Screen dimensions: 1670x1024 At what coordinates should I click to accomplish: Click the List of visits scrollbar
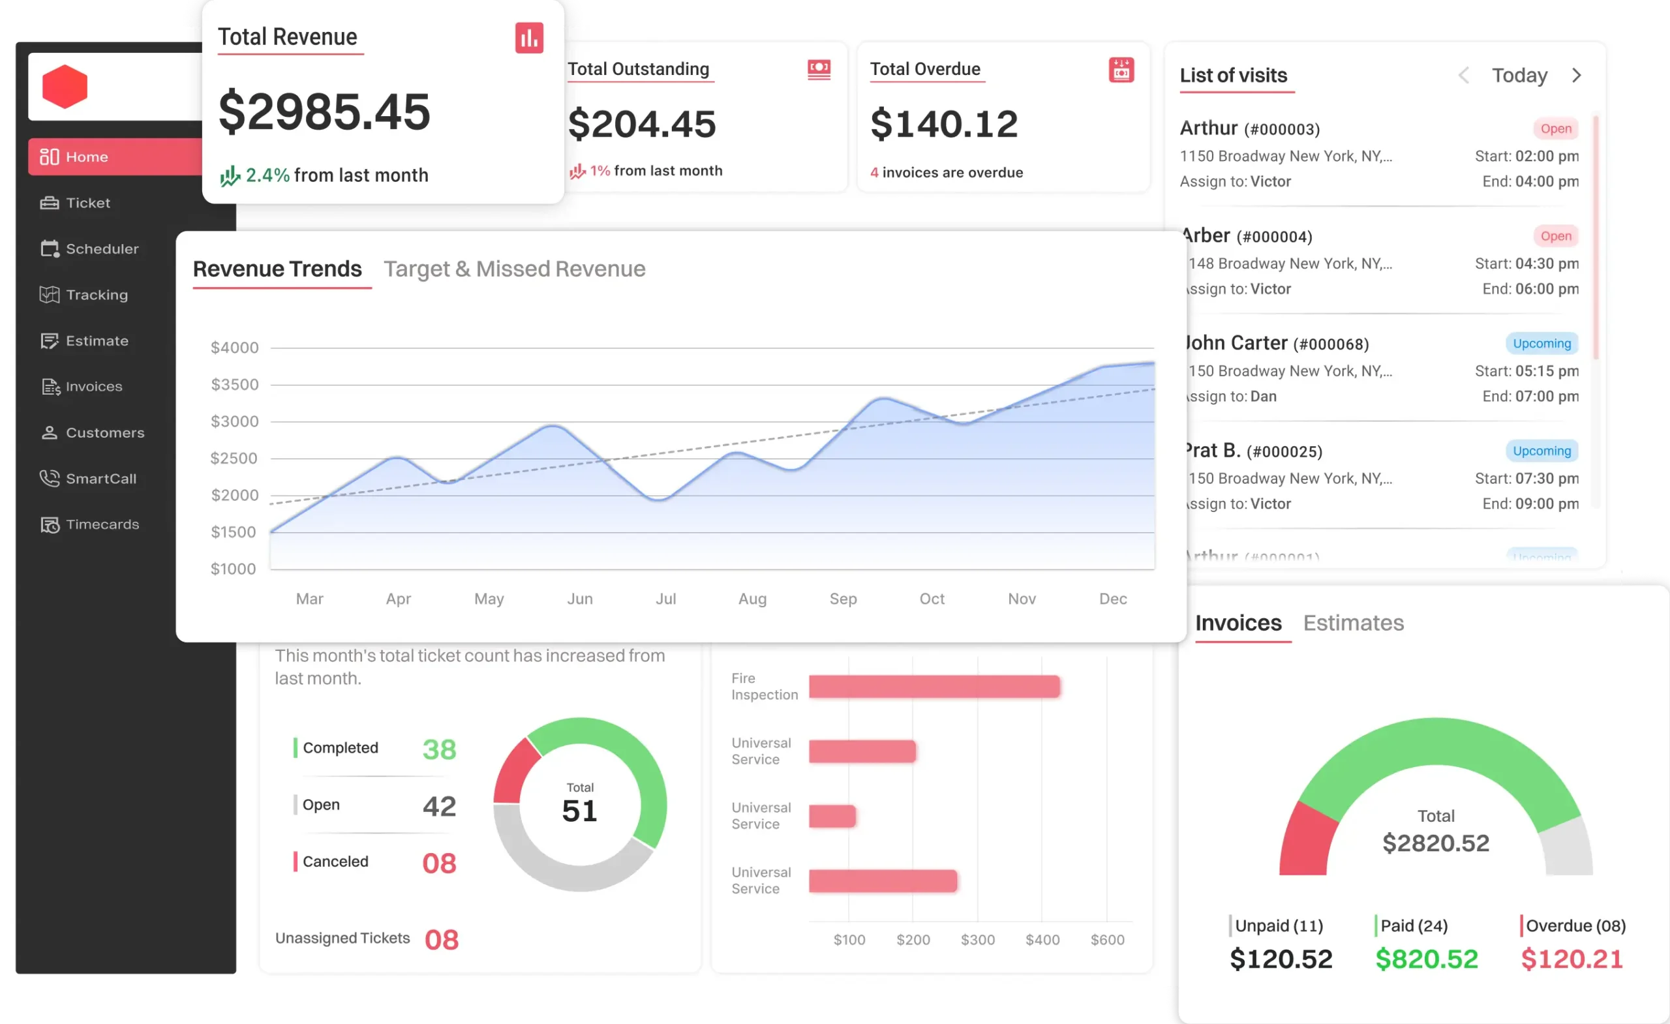click(x=1596, y=237)
